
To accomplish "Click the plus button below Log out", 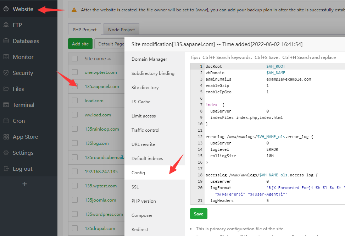I will pos(24,184).
